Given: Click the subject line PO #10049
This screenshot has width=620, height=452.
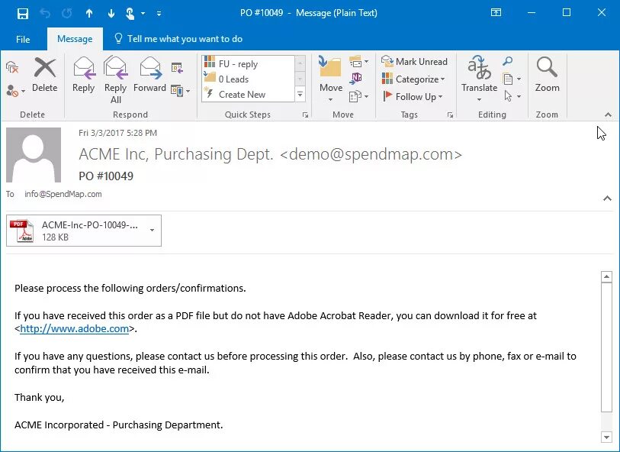Looking at the screenshot, I should point(106,176).
